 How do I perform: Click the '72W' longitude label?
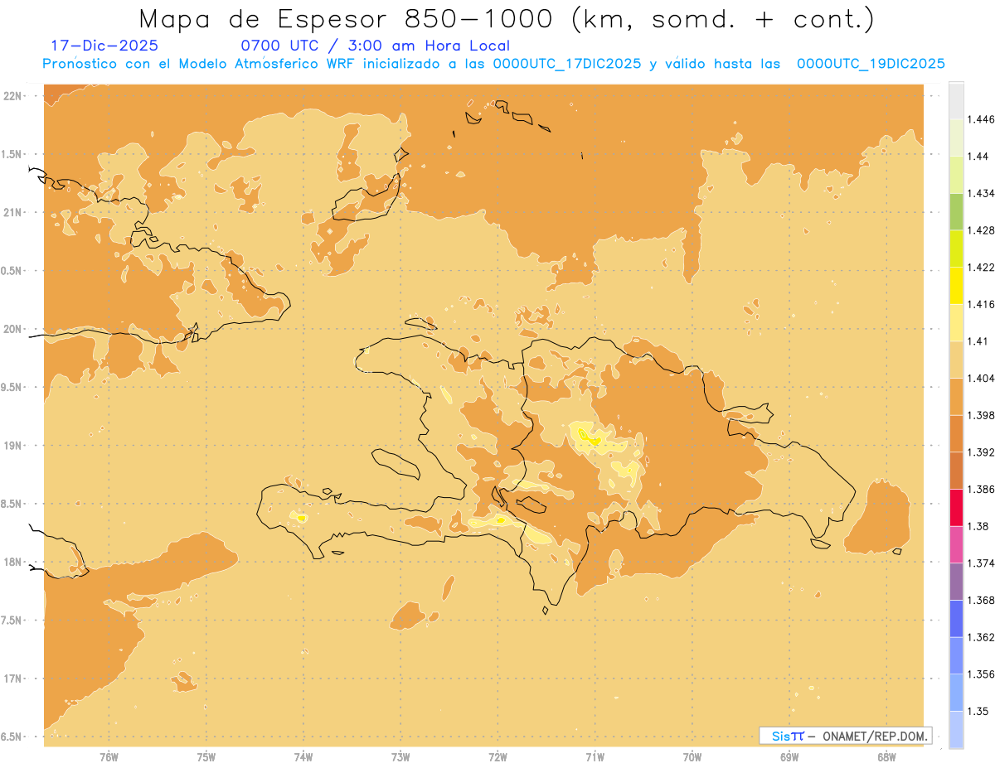pyautogui.click(x=498, y=757)
